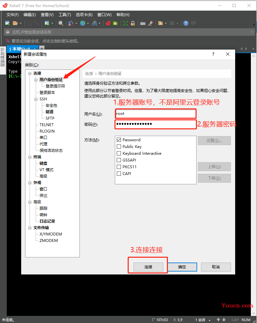Click the dialog's question mark help icon
This screenshot has width=257, height=323.
coord(213,54)
